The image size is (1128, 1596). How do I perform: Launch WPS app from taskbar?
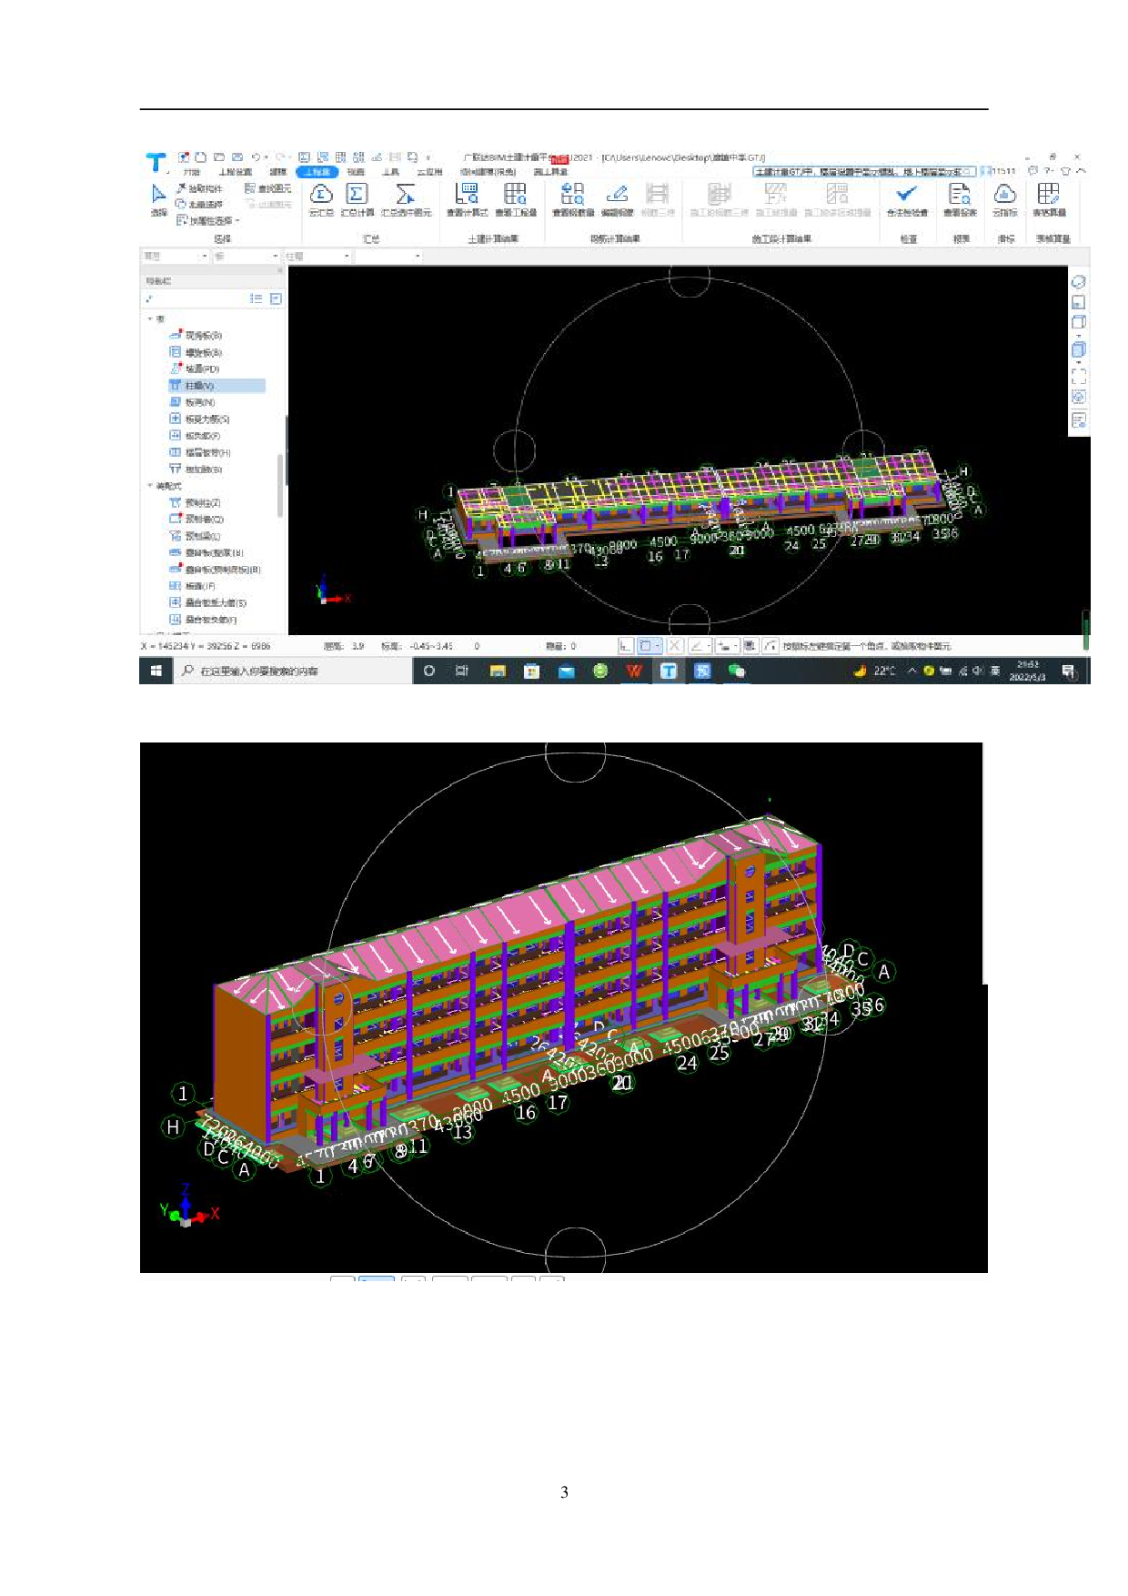(x=634, y=671)
